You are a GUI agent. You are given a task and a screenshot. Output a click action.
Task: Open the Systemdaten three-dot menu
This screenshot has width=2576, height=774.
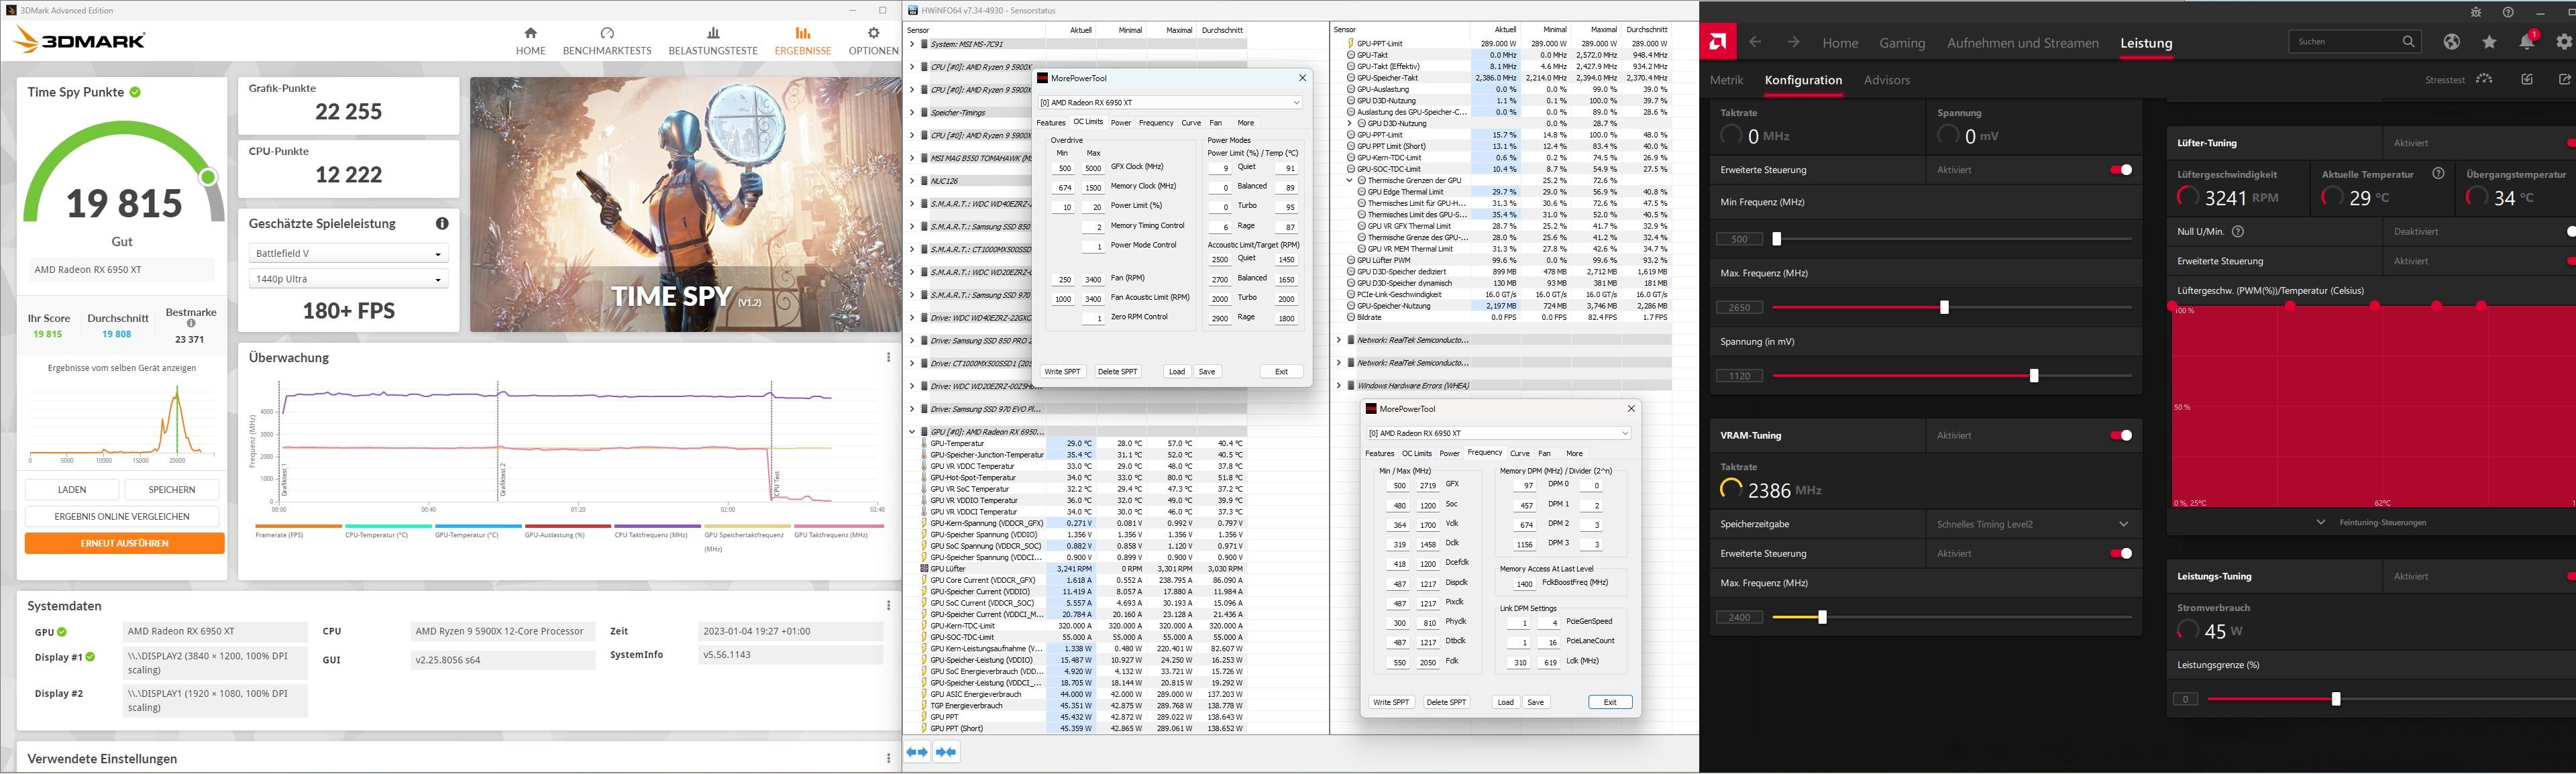[x=888, y=605]
